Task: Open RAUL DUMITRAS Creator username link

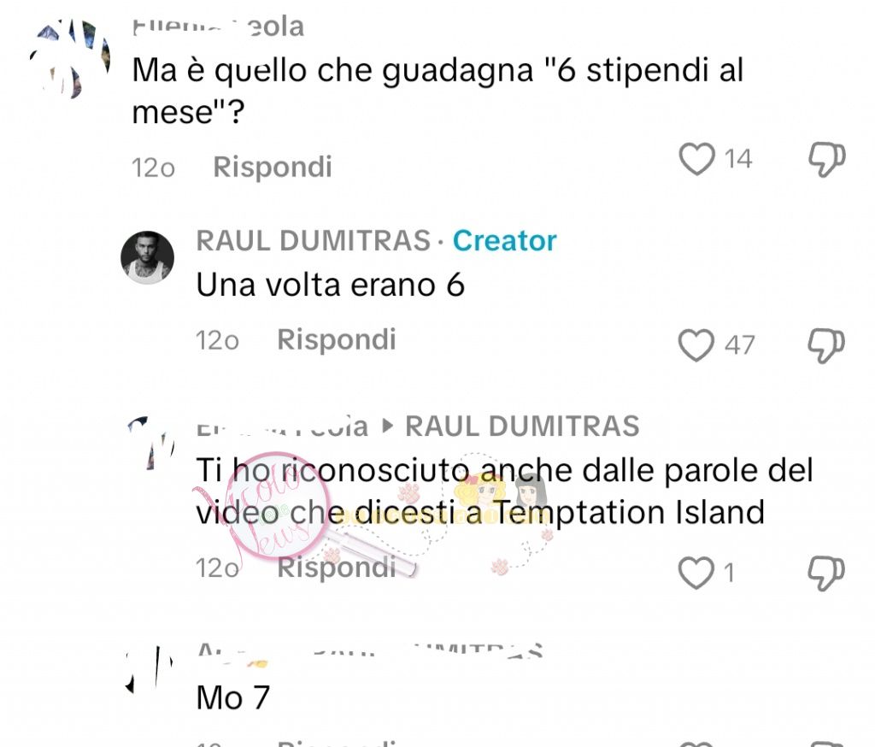Action: coord(313,241)
